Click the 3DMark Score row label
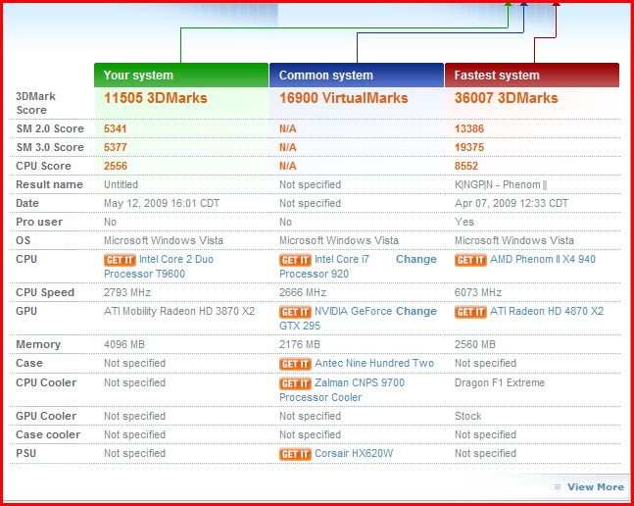 35,103
